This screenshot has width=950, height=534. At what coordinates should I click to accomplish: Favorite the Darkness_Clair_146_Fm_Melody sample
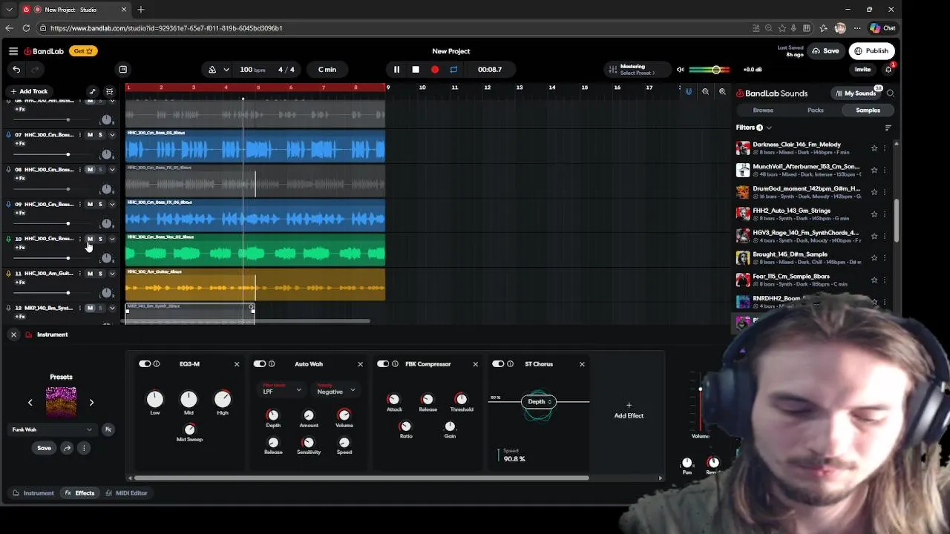pos(874,148)
